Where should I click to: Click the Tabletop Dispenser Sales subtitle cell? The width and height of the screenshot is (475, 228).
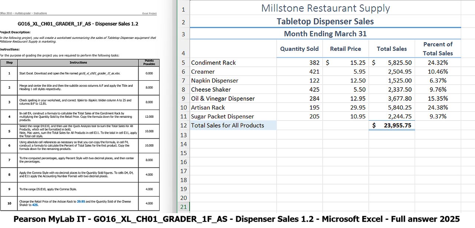pos(325,21)
